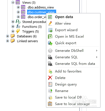Image resolution: width=105 pixels, height=111 pixels.
Task: Click the Export wizard icon
Action: tap(50, 30)
